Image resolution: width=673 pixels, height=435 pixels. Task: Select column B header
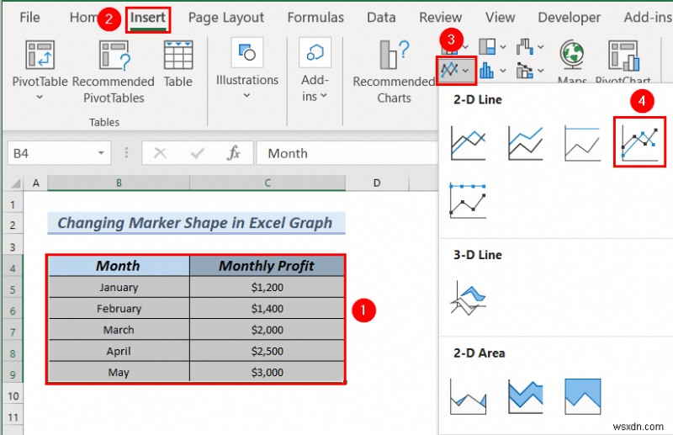coord(119,183)
